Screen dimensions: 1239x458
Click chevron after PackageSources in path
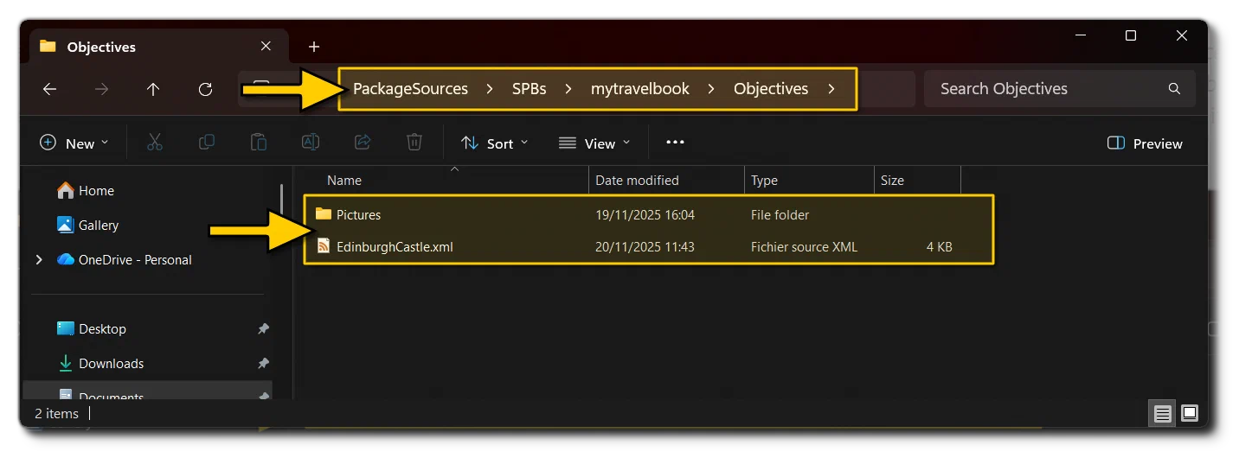pos(490,89)
